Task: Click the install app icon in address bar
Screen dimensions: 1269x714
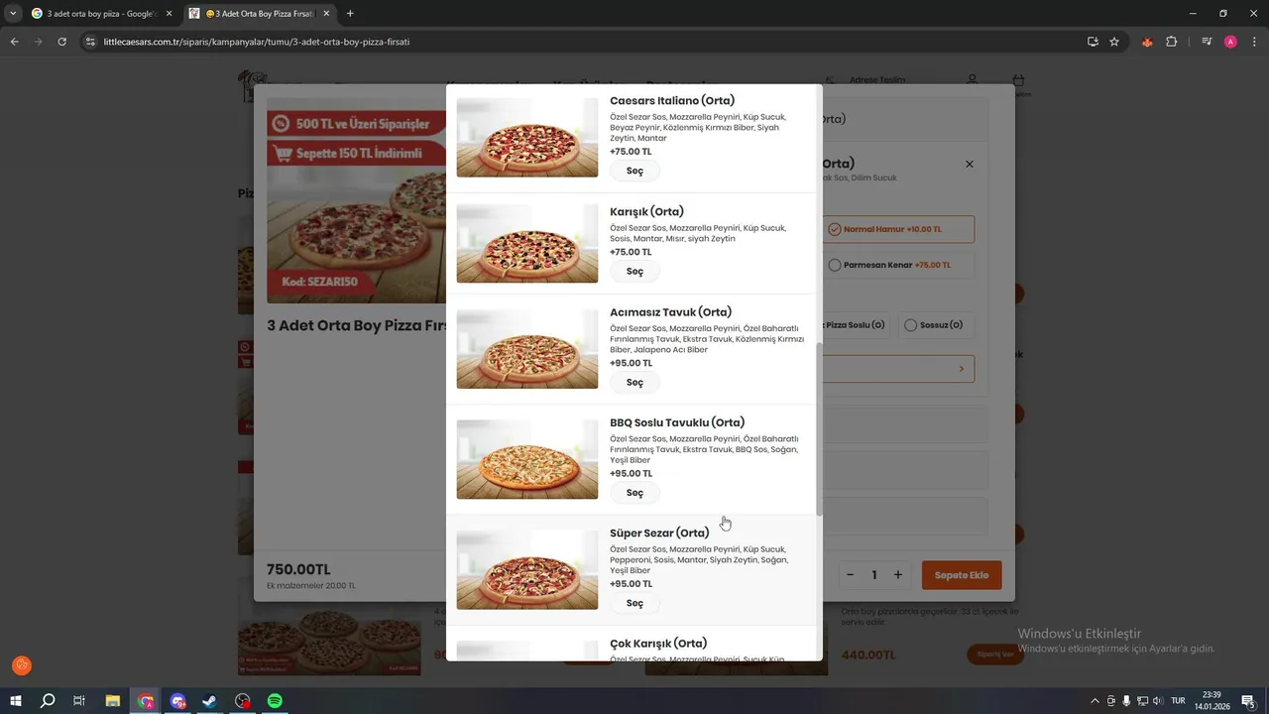Action: pyautogui.click(x=1093, y=42)
